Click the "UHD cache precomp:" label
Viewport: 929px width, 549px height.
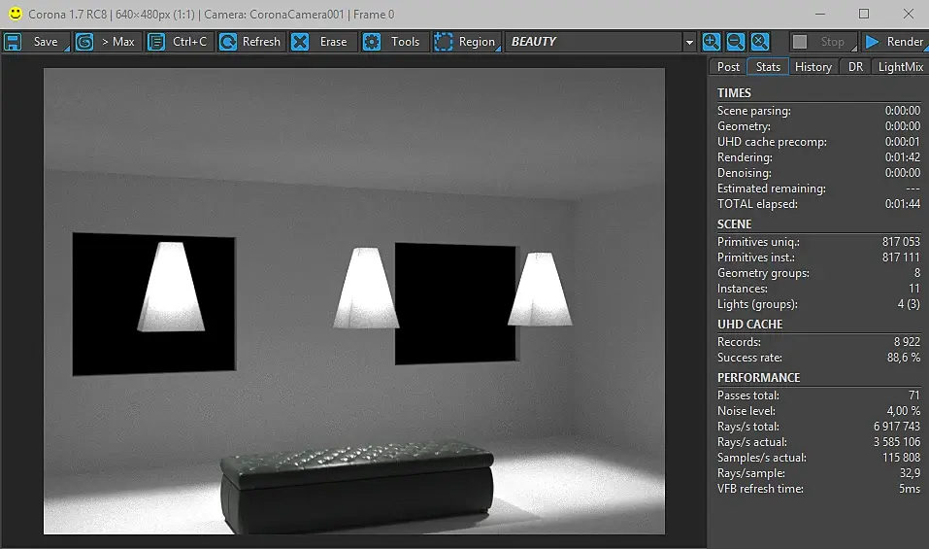coord(772,142)
